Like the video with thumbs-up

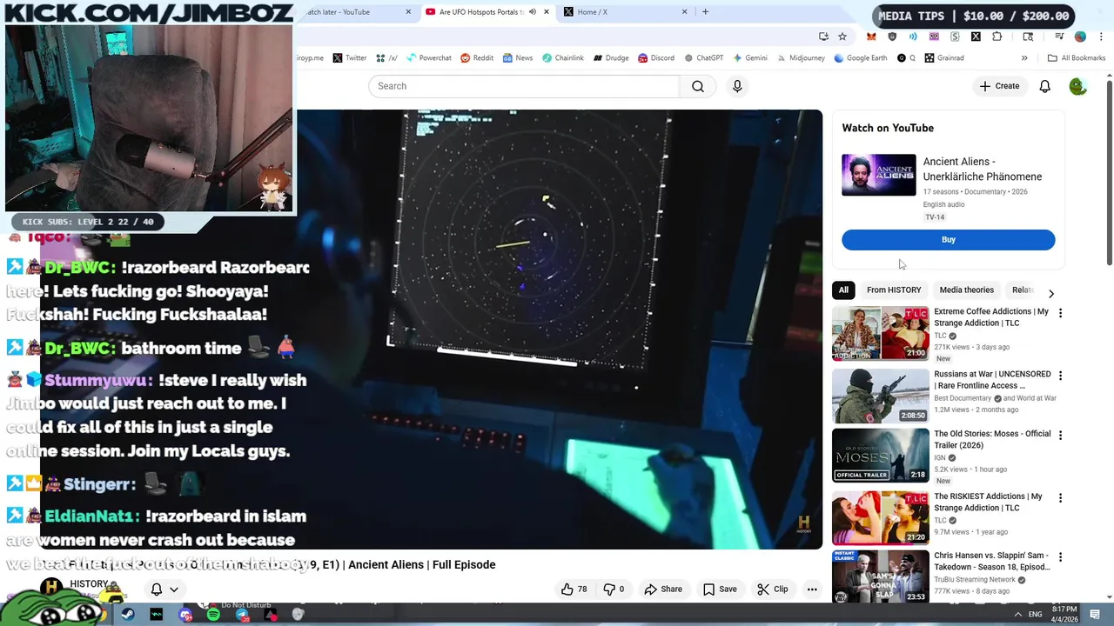[574, 589]
